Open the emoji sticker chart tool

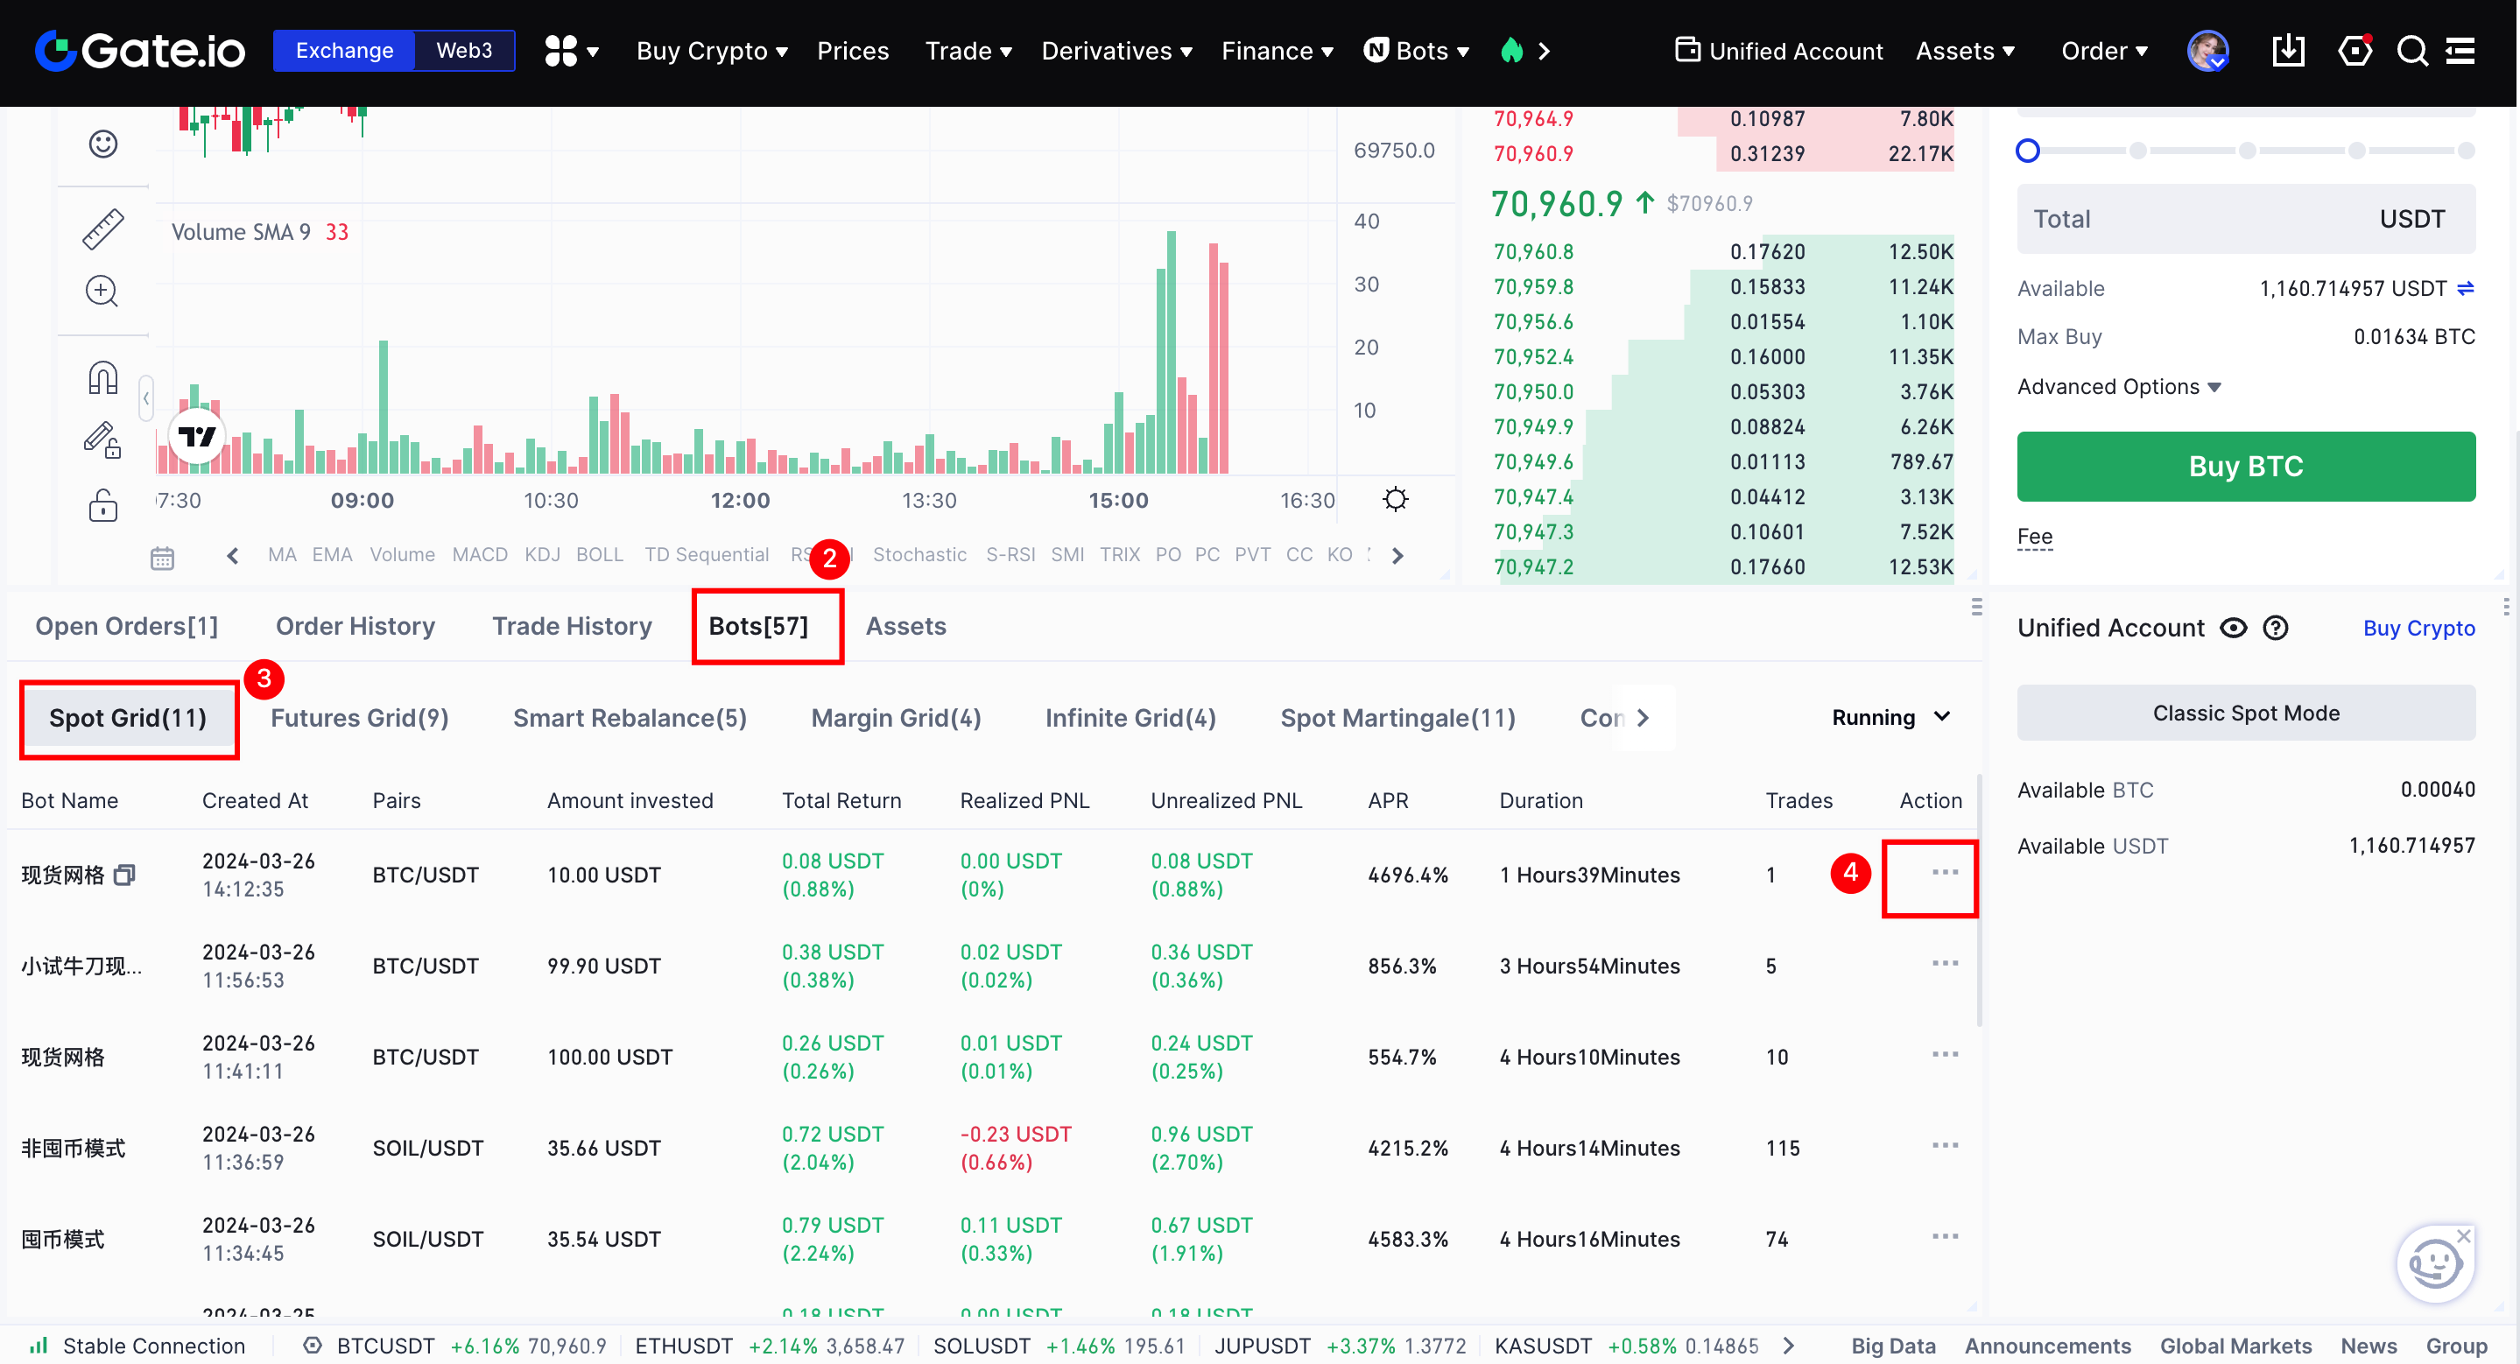pos(102,144)
